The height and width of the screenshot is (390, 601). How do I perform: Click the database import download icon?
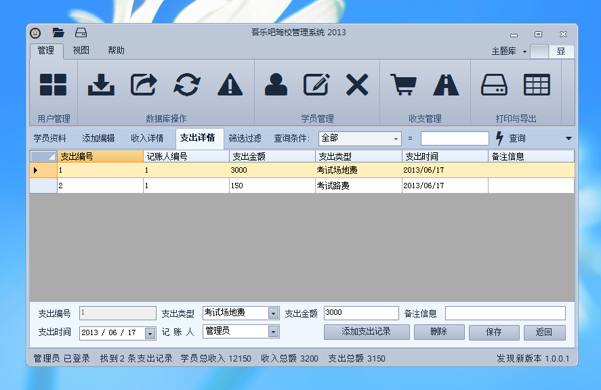coord(101,85)
